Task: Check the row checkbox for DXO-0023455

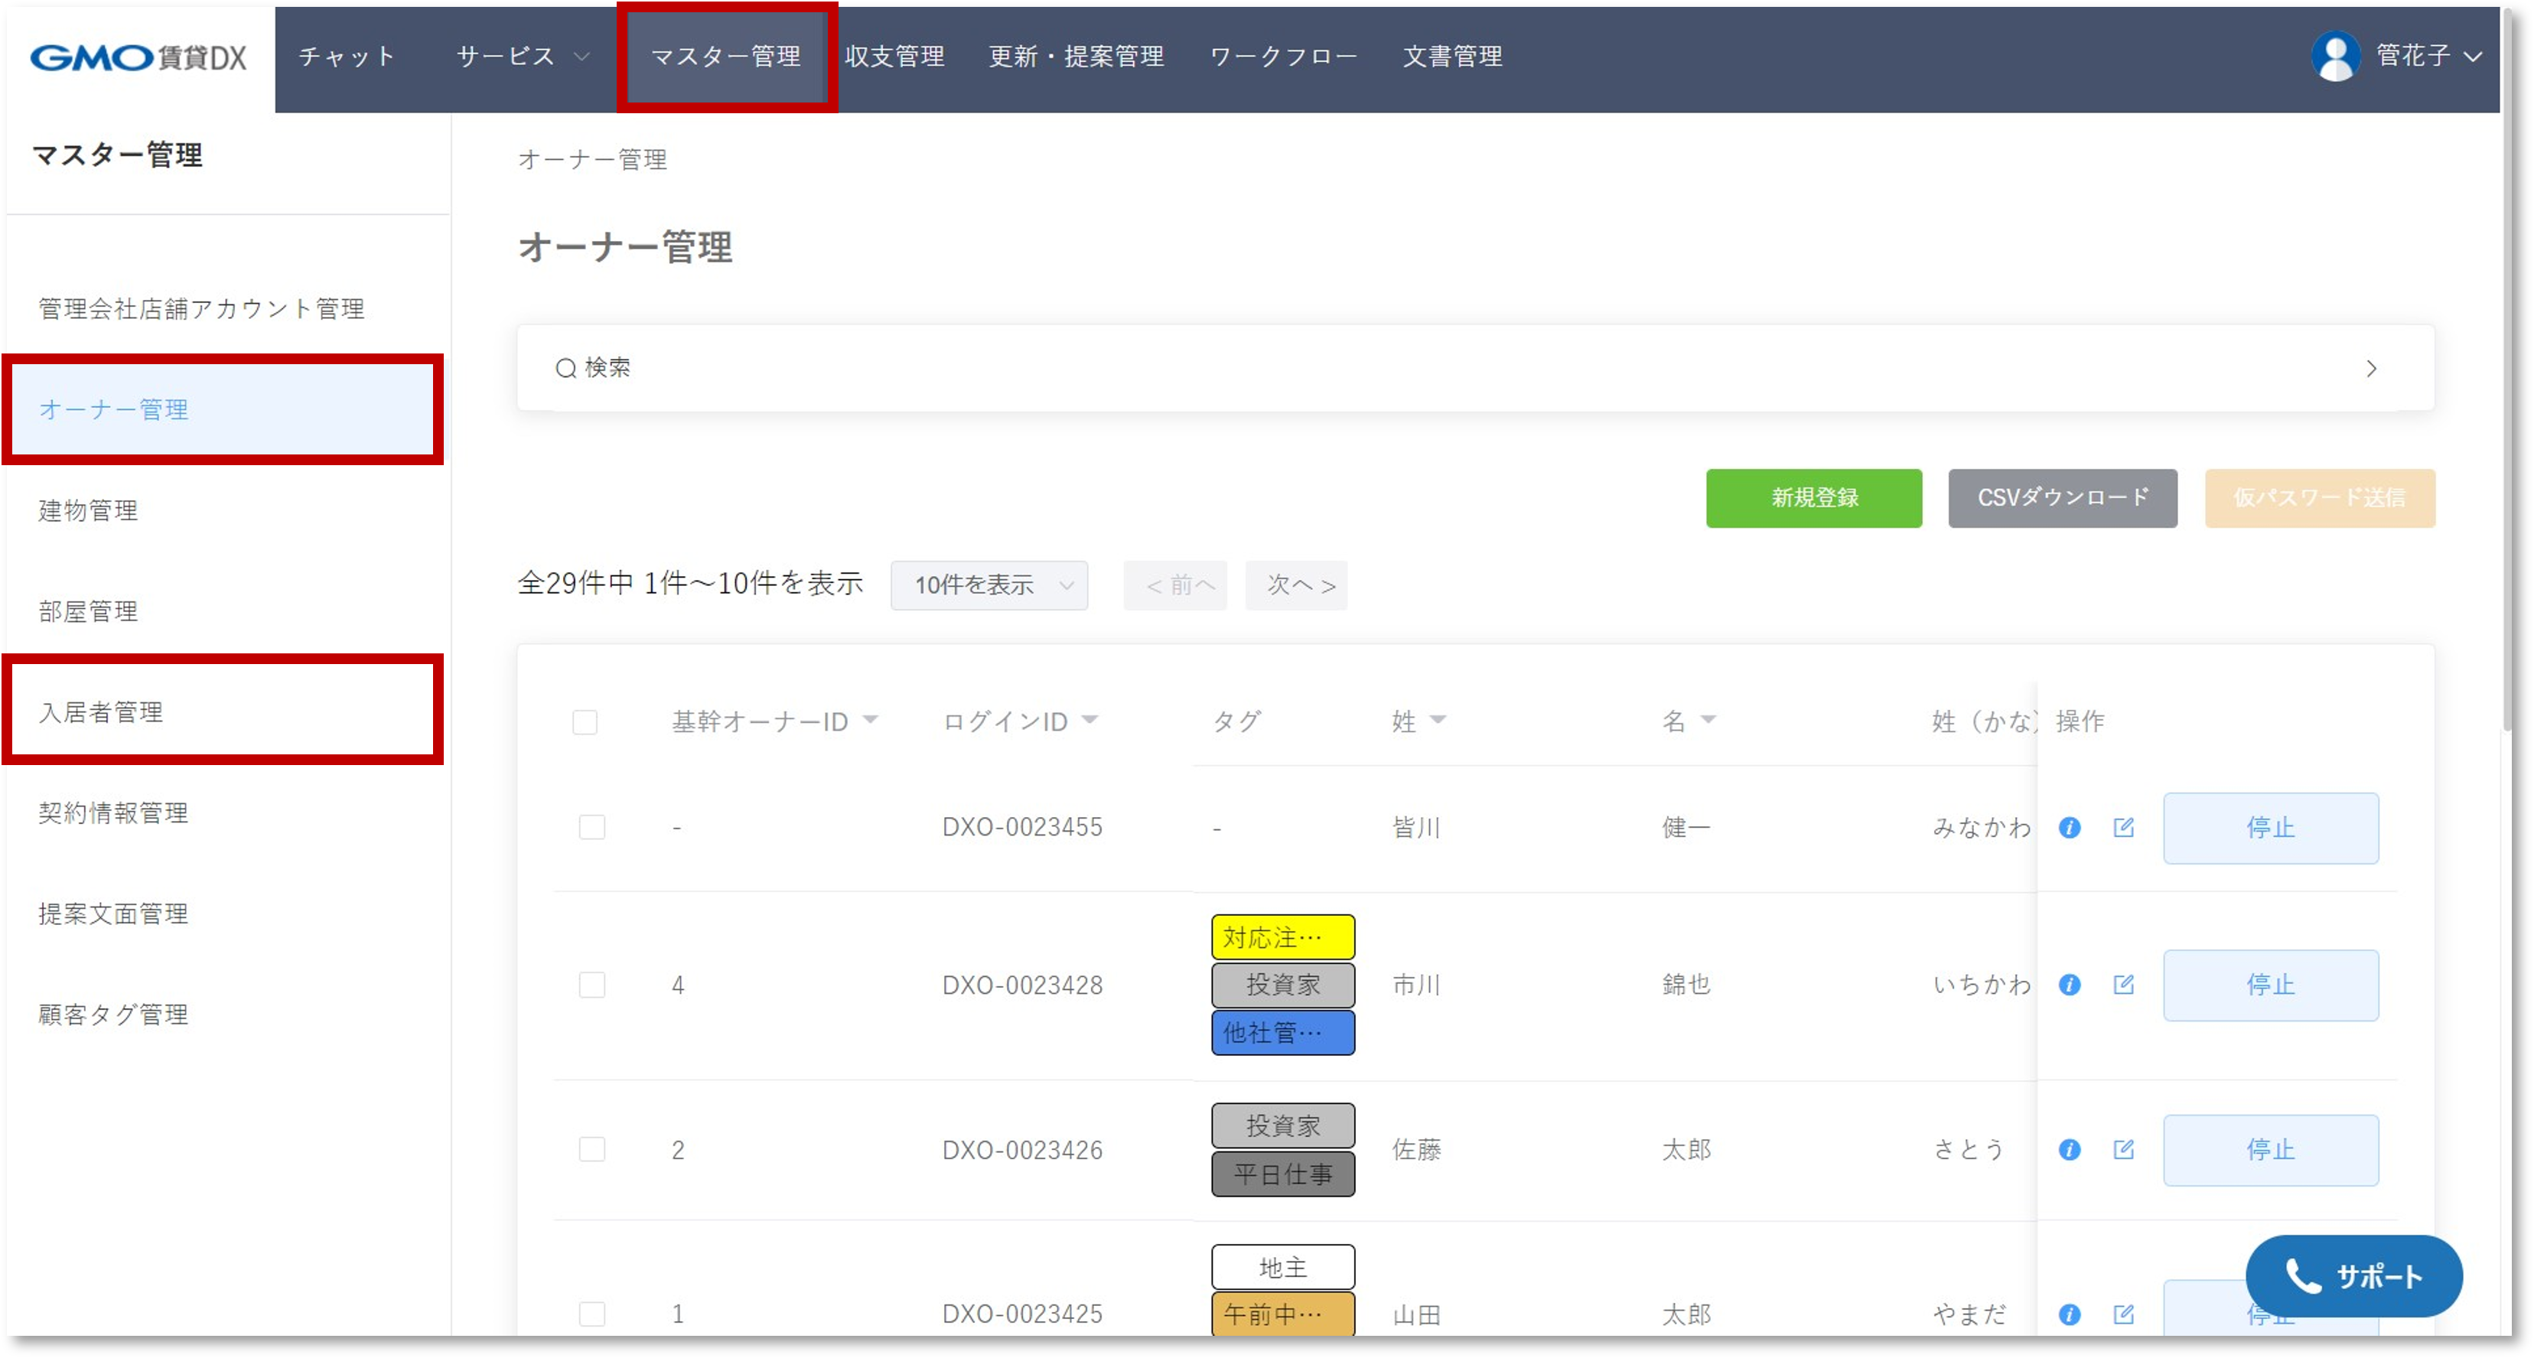Action: tap(592, 827)
